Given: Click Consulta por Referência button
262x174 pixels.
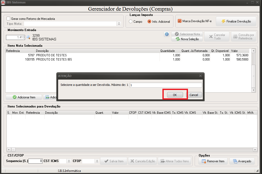Looking at the screenshot, I should click(x=243, y=37).
